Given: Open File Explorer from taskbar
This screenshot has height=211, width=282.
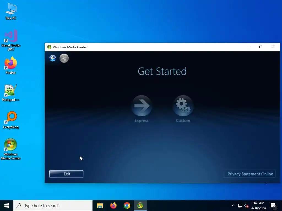Looking at the screenshot, I should pos(100,206).
